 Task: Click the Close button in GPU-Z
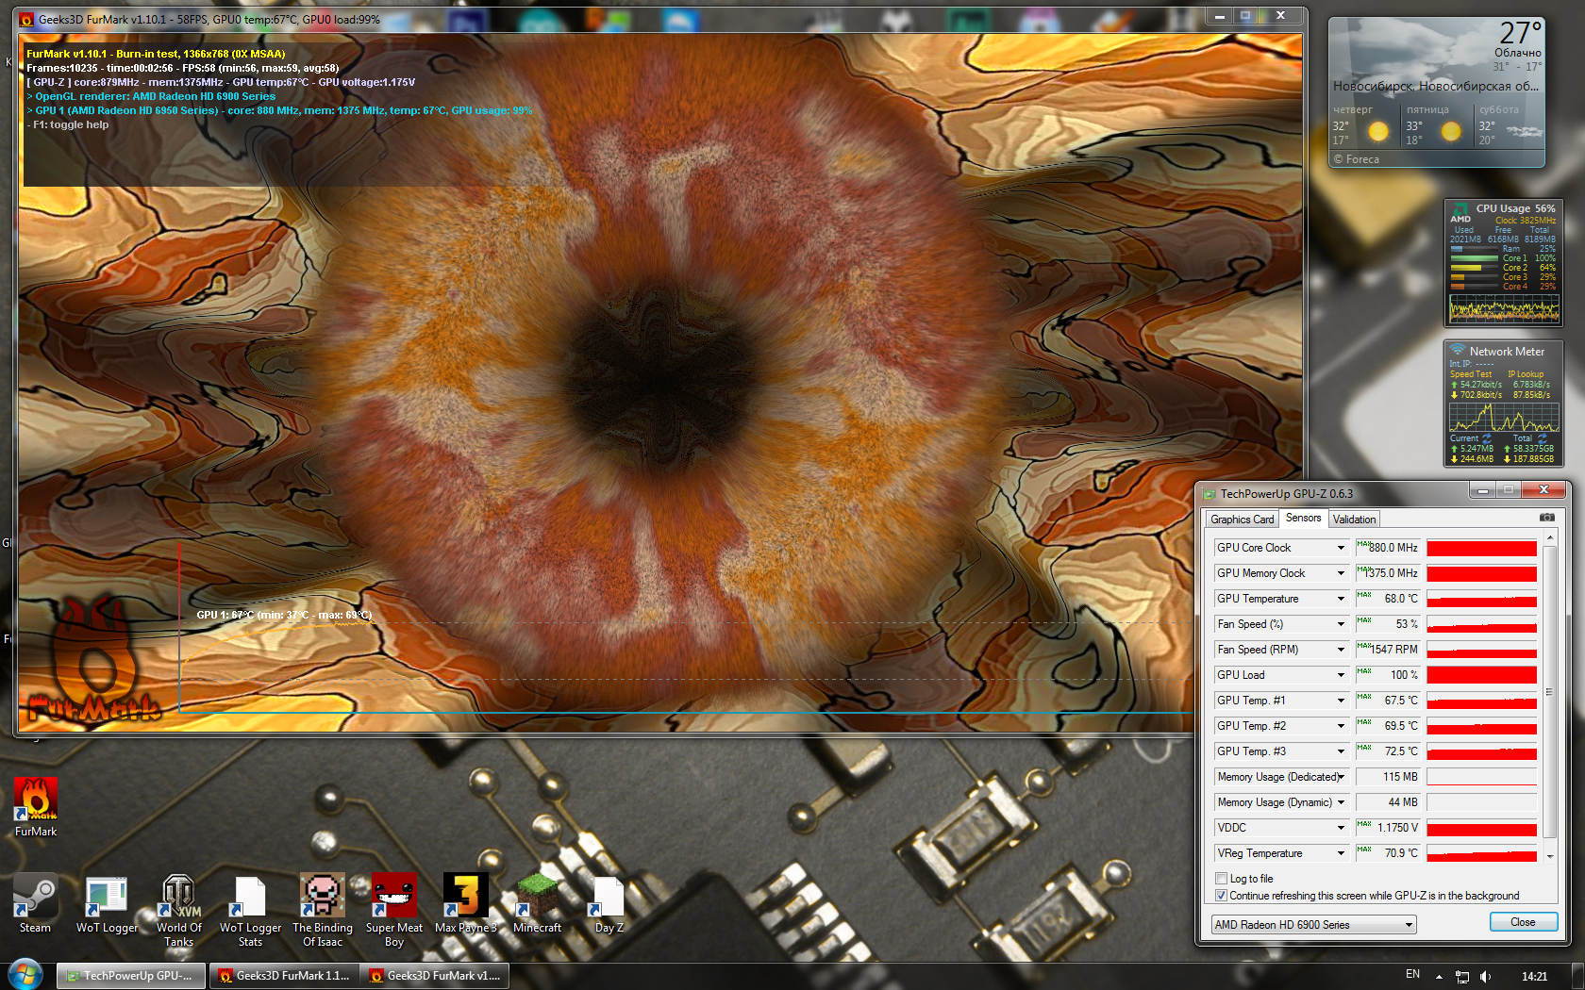pyautogui.click(x=1523, y=922)
